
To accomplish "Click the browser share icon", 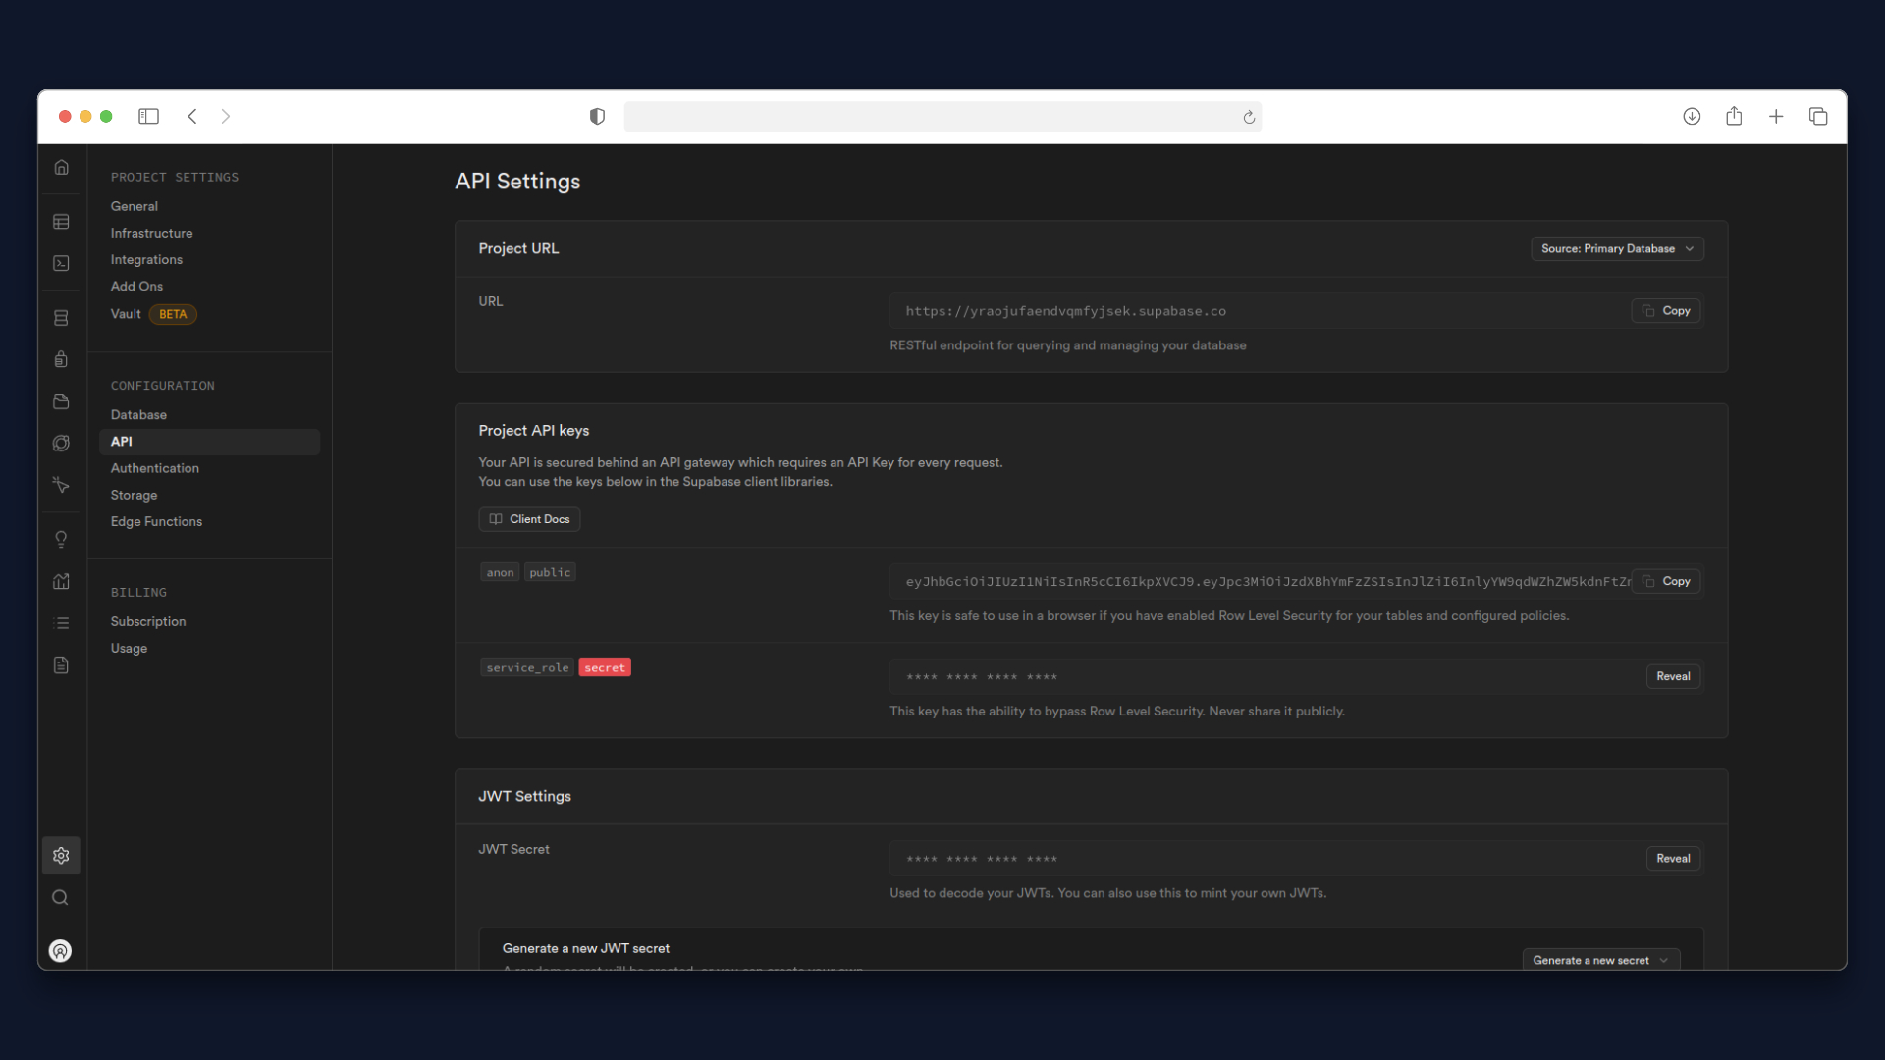I will coord(1734,117).
